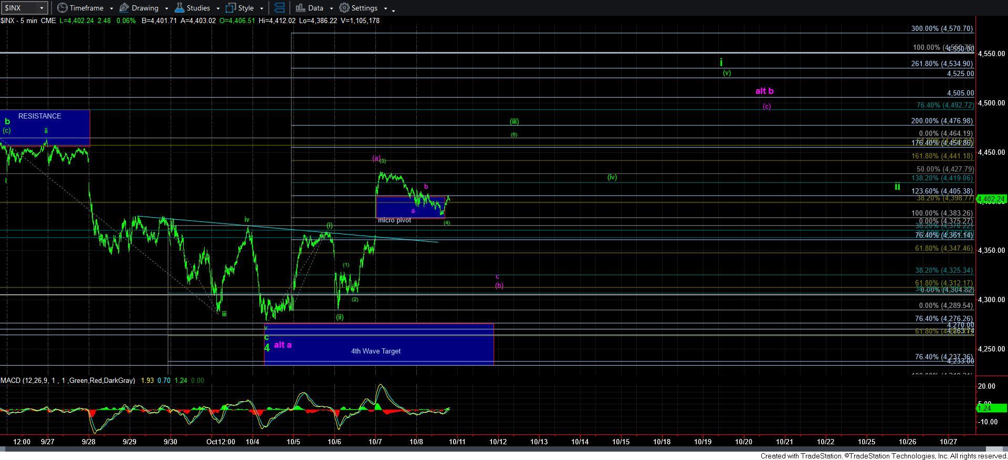Click the micro pivot label
1008x460 pixels.
click(x=394, y=220)
